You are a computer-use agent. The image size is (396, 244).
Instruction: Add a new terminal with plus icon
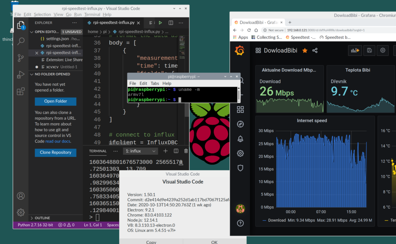[166, 151]
